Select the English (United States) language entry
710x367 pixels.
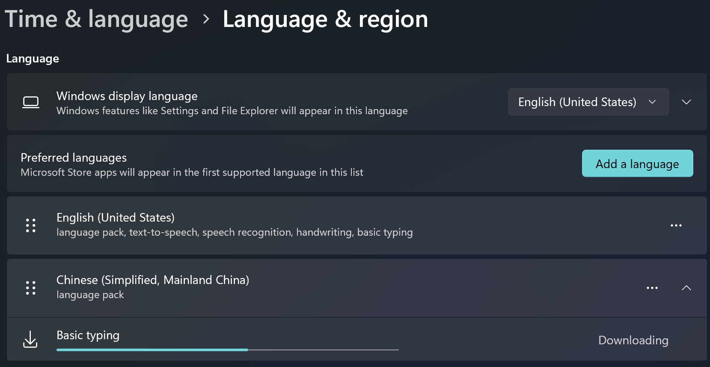(116, 218)
